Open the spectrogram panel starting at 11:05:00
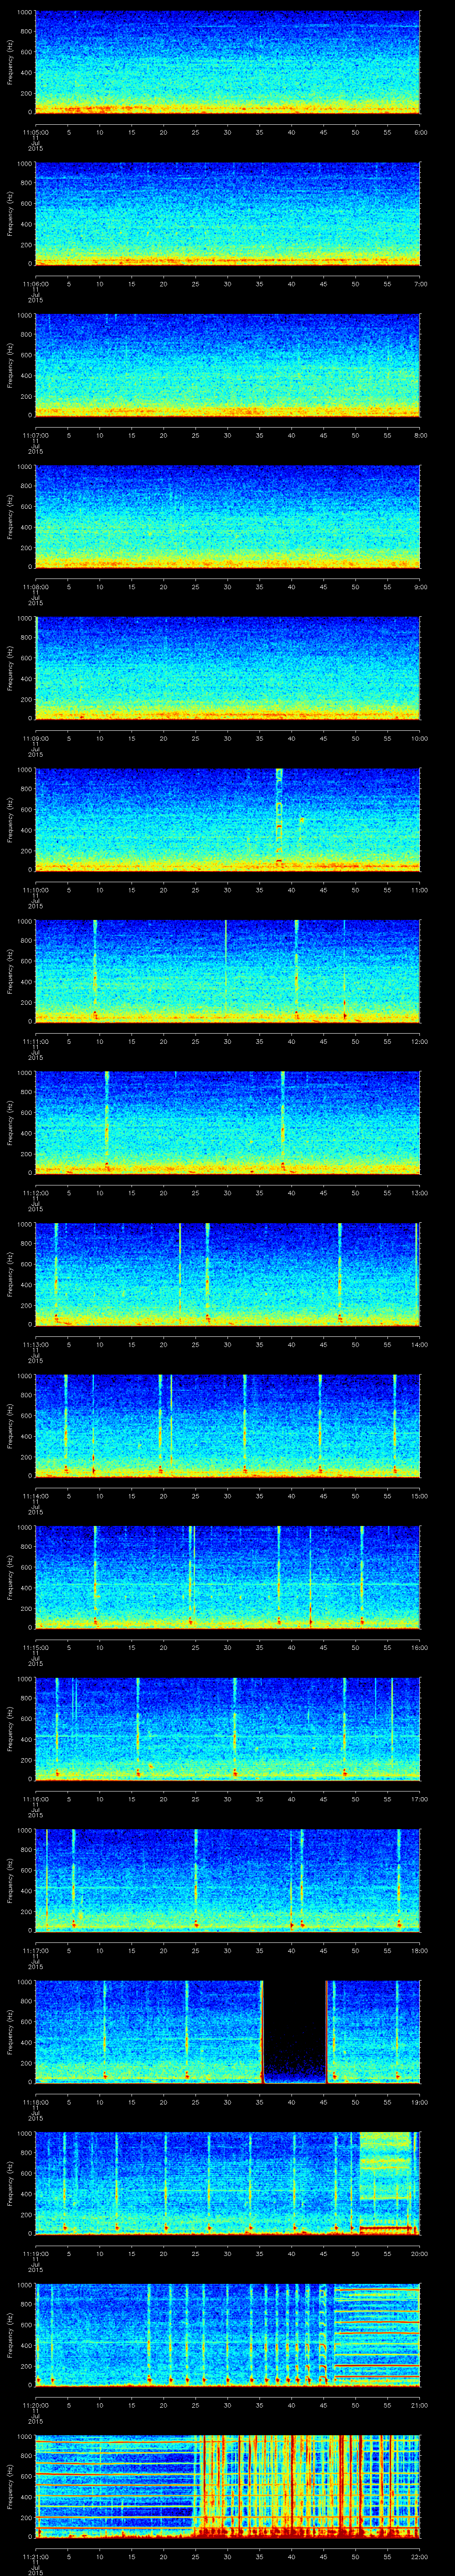Image resolution: width=455 pixels, height=2576 pixels. (227, 62)
